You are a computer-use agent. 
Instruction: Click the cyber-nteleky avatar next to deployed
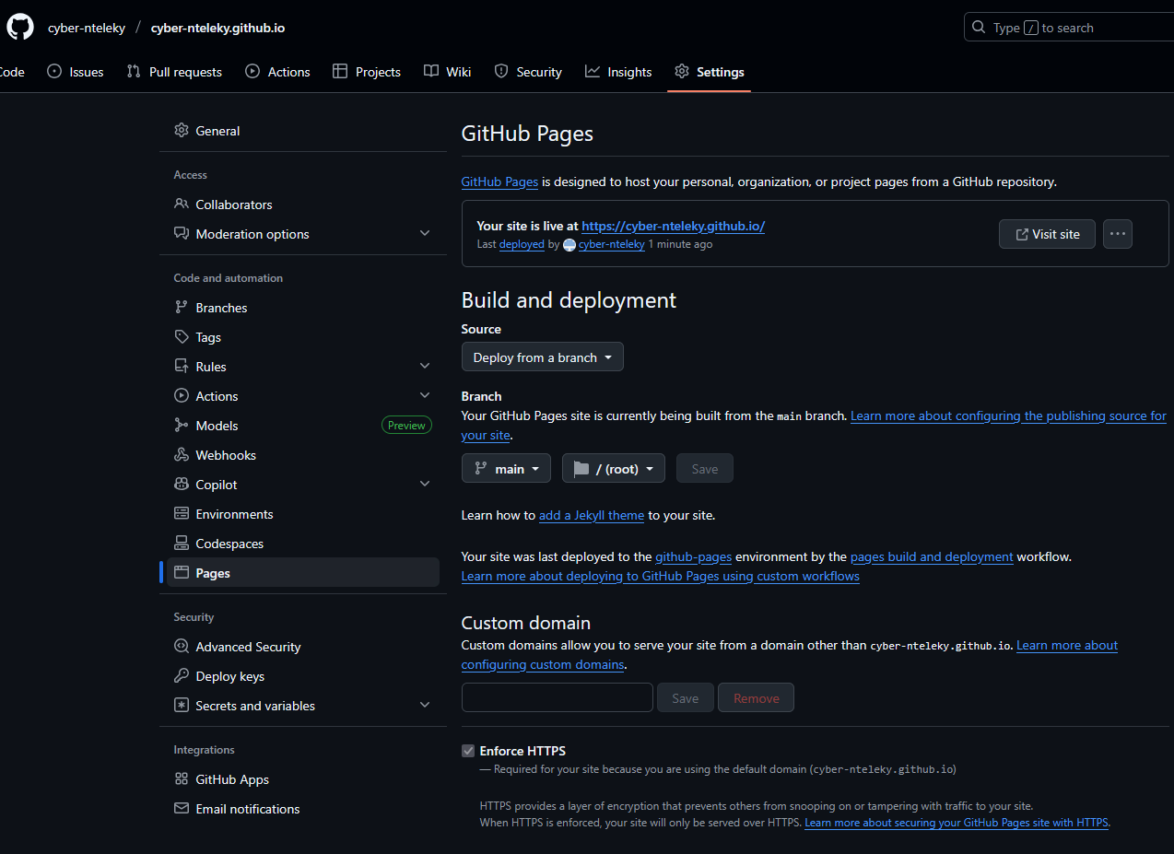[569, 245]
